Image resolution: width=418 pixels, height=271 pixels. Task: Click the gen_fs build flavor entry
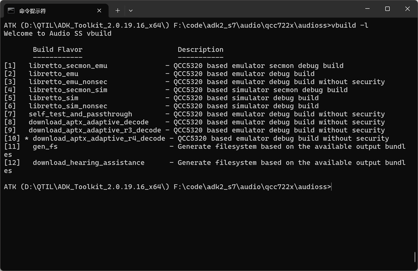click(45, 146)
